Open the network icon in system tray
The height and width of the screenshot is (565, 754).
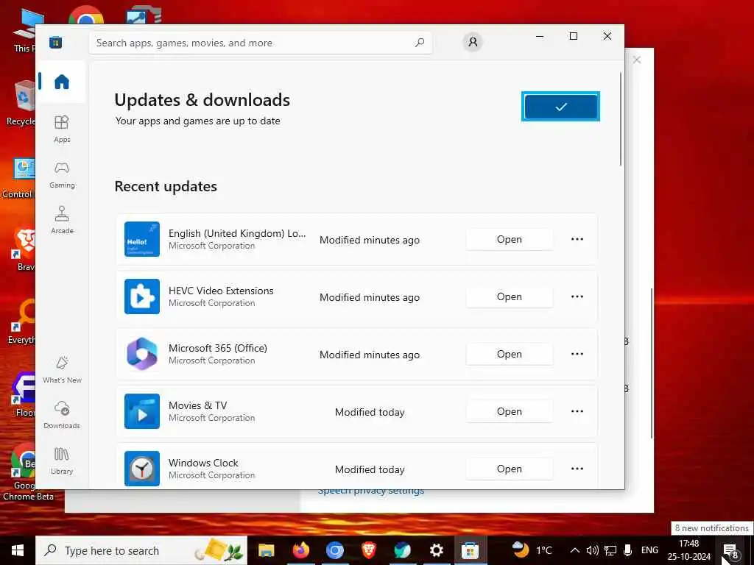click(x=610, y=550)
